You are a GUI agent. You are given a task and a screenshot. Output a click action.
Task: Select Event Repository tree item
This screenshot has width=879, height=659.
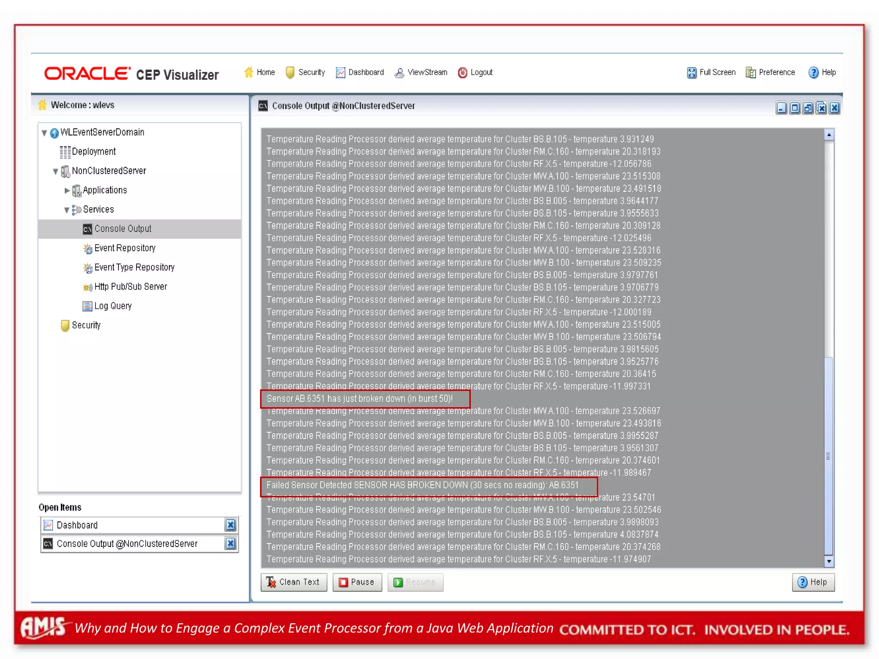(x=125, y=248)
